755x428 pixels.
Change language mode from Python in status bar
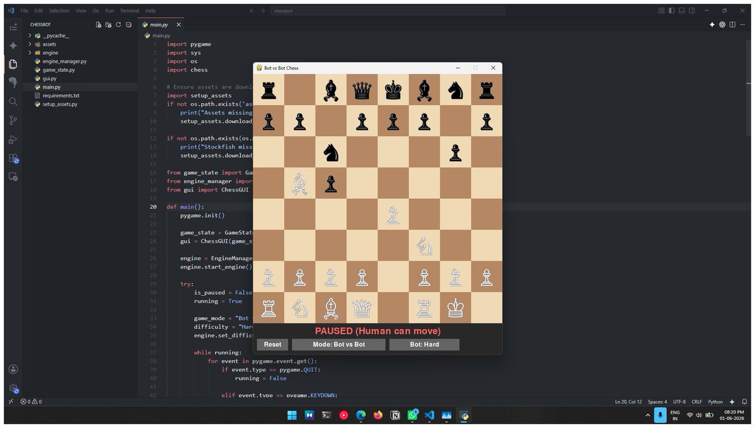click(715, 402)
